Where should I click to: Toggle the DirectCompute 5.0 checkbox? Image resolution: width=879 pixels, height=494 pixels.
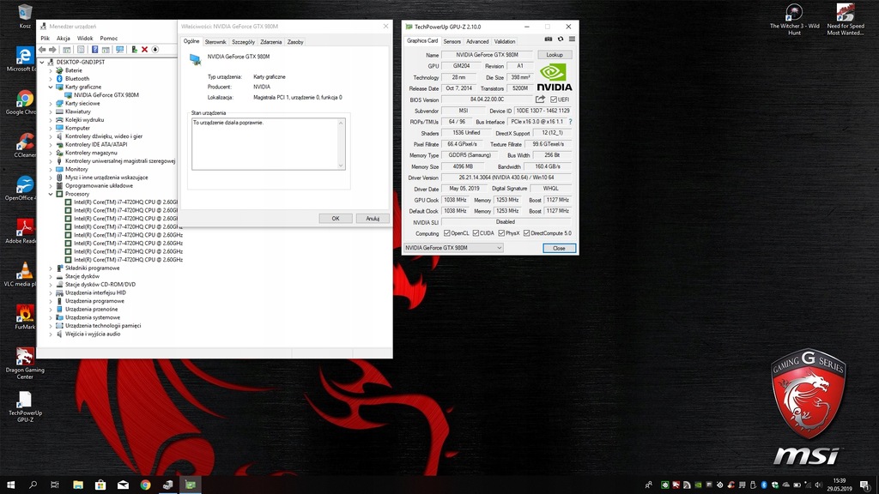(526, 233)
